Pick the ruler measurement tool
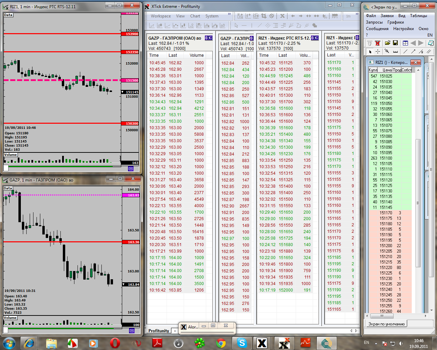437x350 pixels. [x=395, y=52]
